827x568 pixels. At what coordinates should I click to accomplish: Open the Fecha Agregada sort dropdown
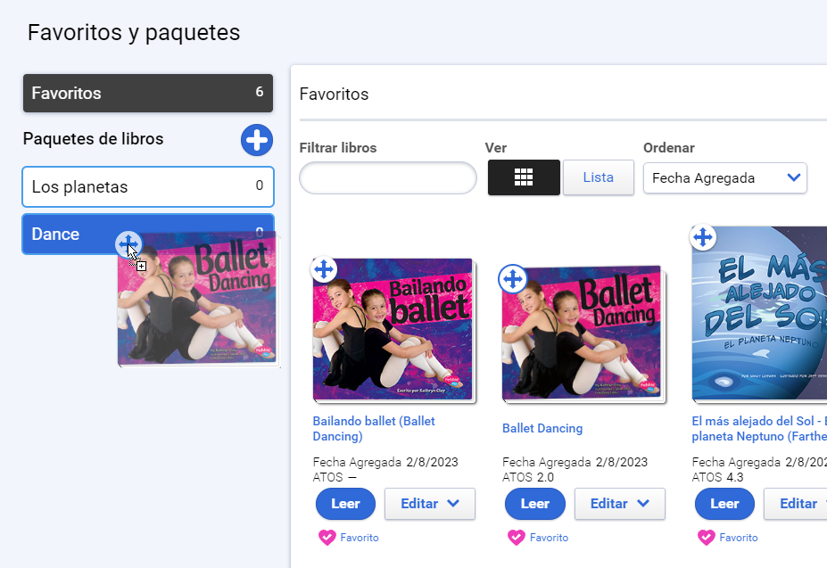[x=725, y=178]
